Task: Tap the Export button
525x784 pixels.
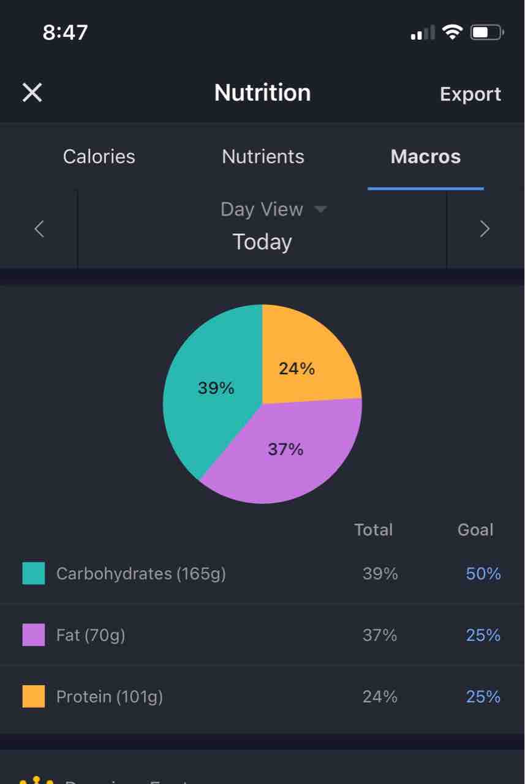Action: click(470, 94)
